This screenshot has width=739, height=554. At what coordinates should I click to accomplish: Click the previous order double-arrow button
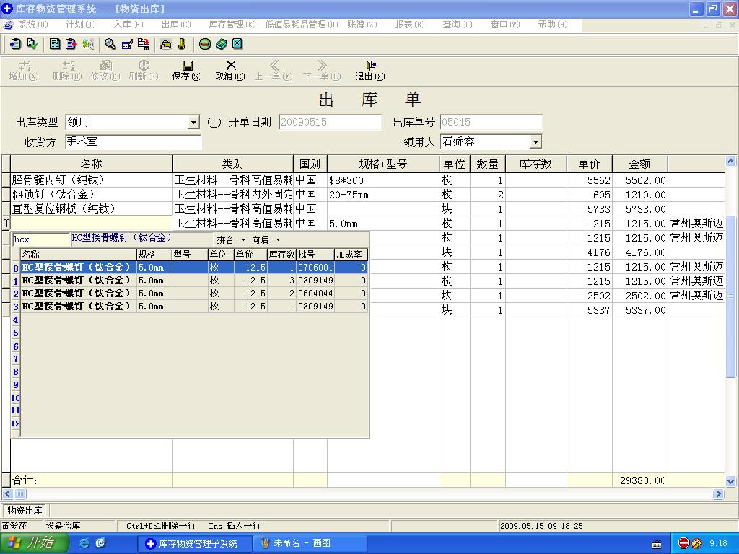click(x=274, y=70)
